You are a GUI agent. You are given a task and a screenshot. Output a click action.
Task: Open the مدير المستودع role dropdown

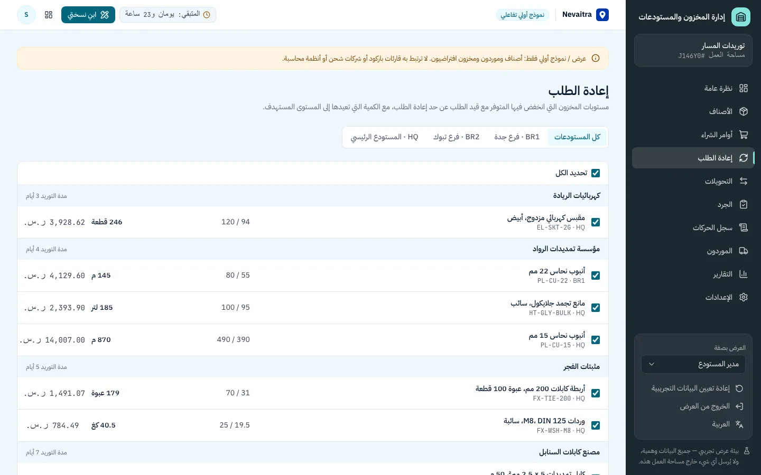pos(693,364)
